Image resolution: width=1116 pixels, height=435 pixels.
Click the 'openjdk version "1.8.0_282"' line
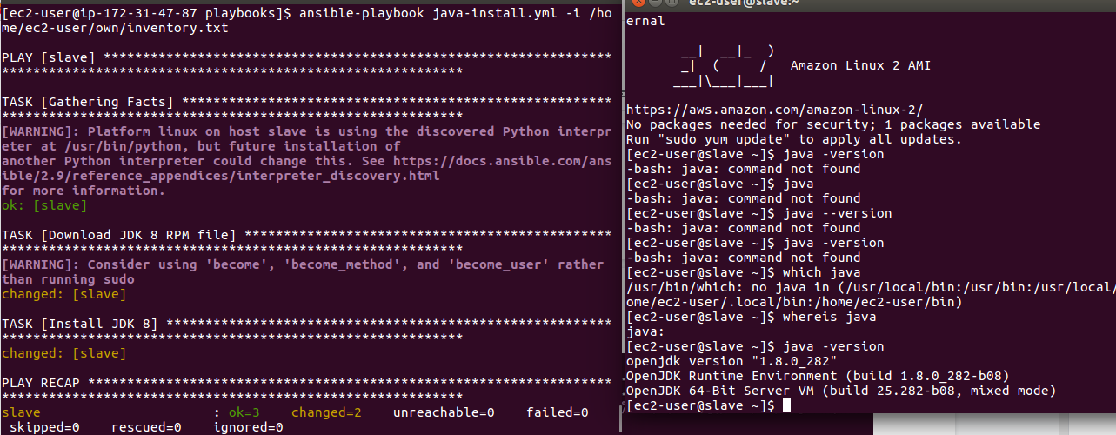732,361
